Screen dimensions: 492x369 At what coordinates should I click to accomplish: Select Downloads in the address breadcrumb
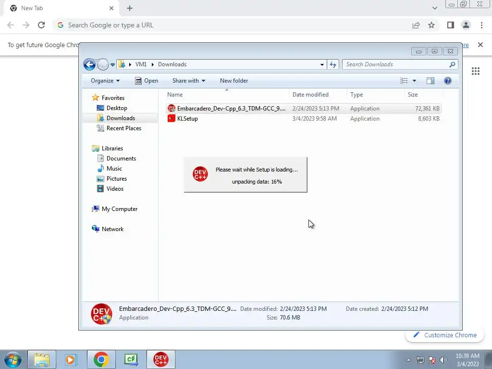coord(172,64)
